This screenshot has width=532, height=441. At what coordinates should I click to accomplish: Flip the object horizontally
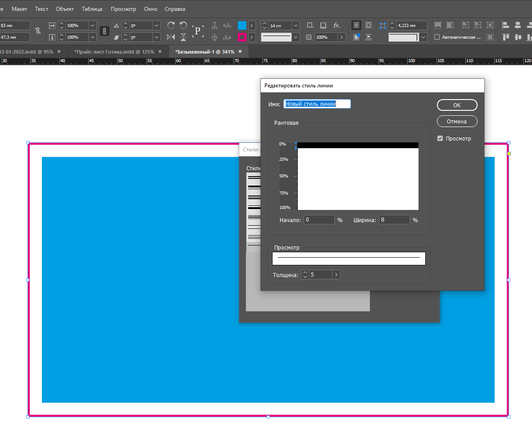coord(171,37)
